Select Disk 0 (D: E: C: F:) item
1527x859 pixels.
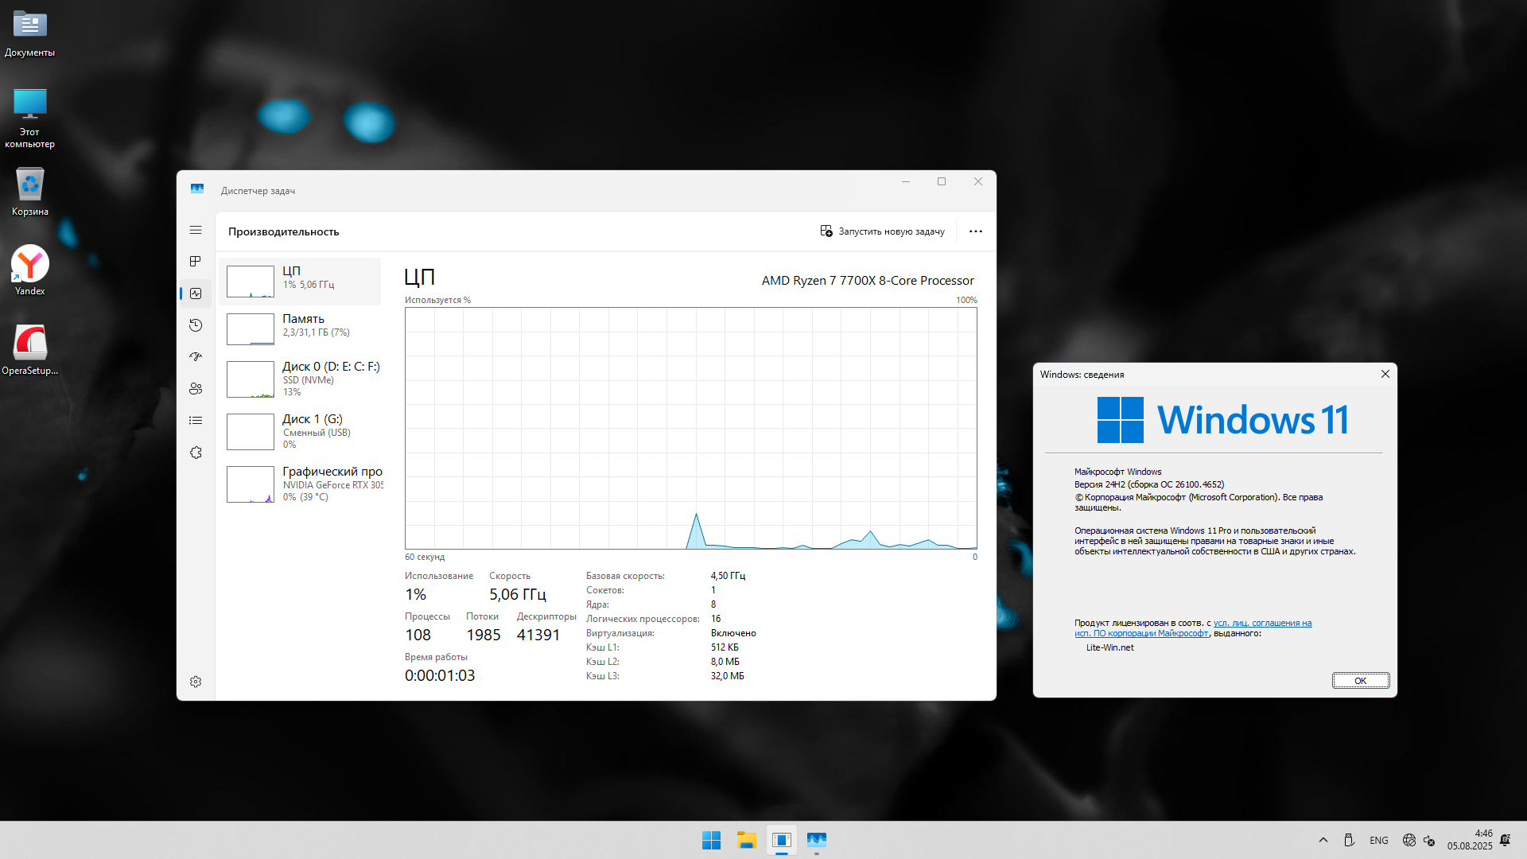pos(301,379)
